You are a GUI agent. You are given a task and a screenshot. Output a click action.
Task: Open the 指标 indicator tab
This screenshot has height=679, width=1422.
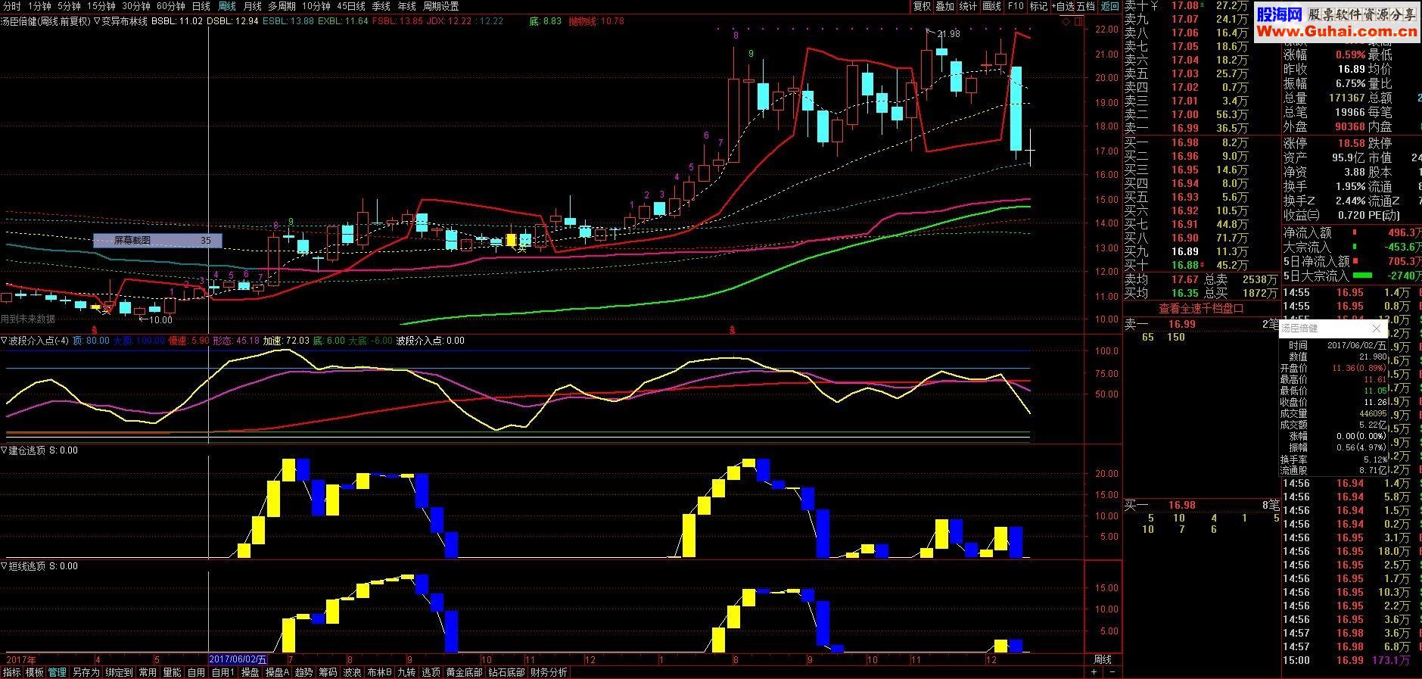11,672
